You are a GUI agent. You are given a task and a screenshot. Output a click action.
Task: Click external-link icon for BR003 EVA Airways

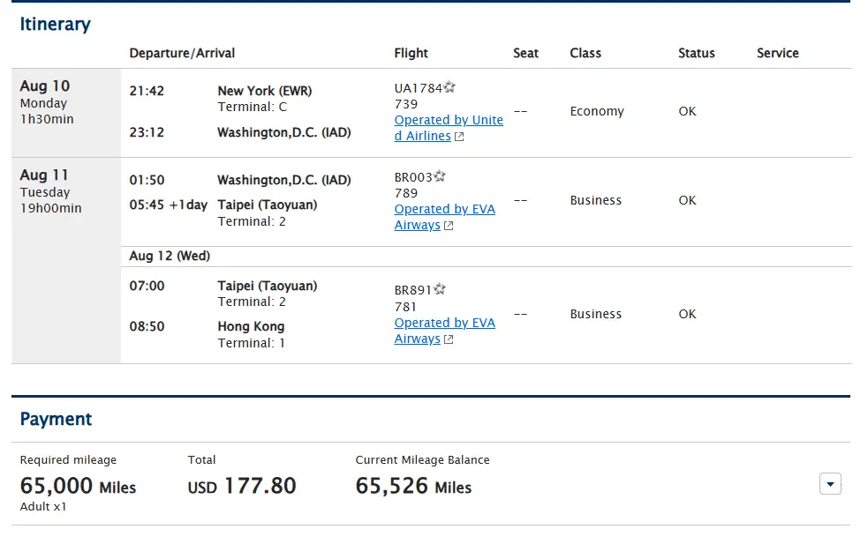449,226
